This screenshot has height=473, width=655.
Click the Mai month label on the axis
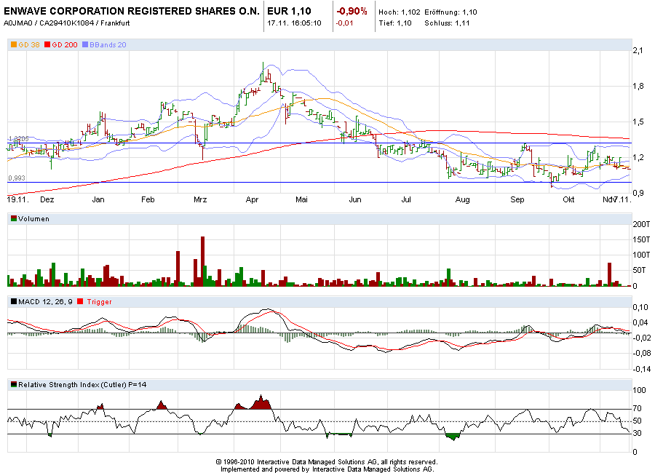(x=301, y=199)
